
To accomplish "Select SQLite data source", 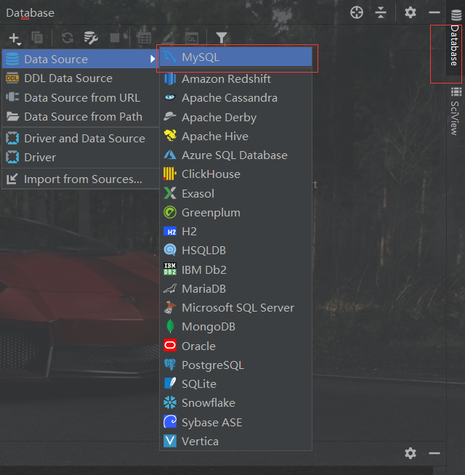I will pyautogui.click(x=235, y=383).
